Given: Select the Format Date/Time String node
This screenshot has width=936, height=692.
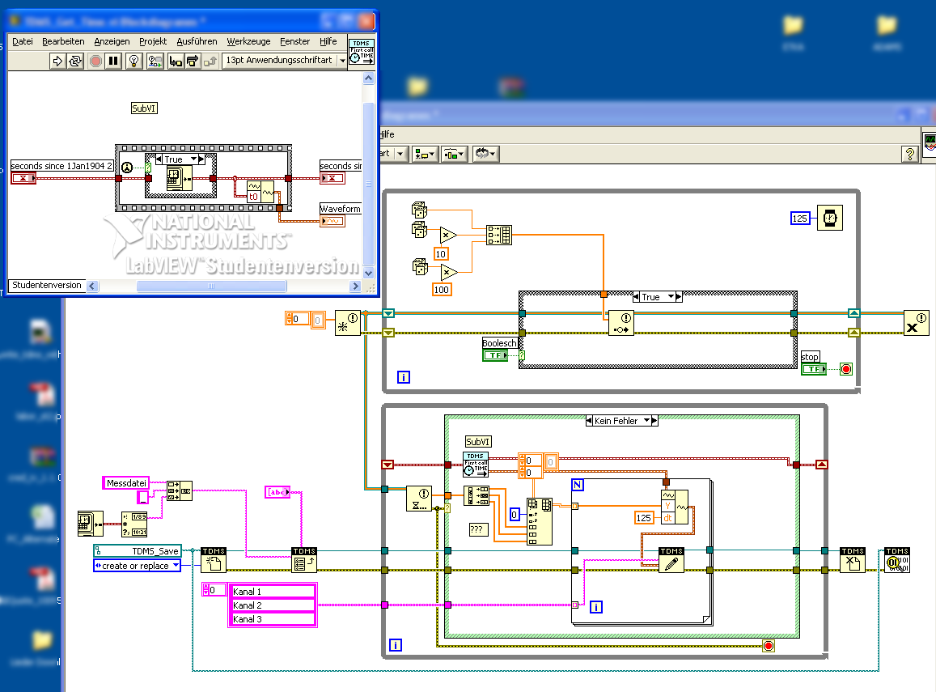Looking at the screenshot, I should pyautogui.click(x=134, y=524).
